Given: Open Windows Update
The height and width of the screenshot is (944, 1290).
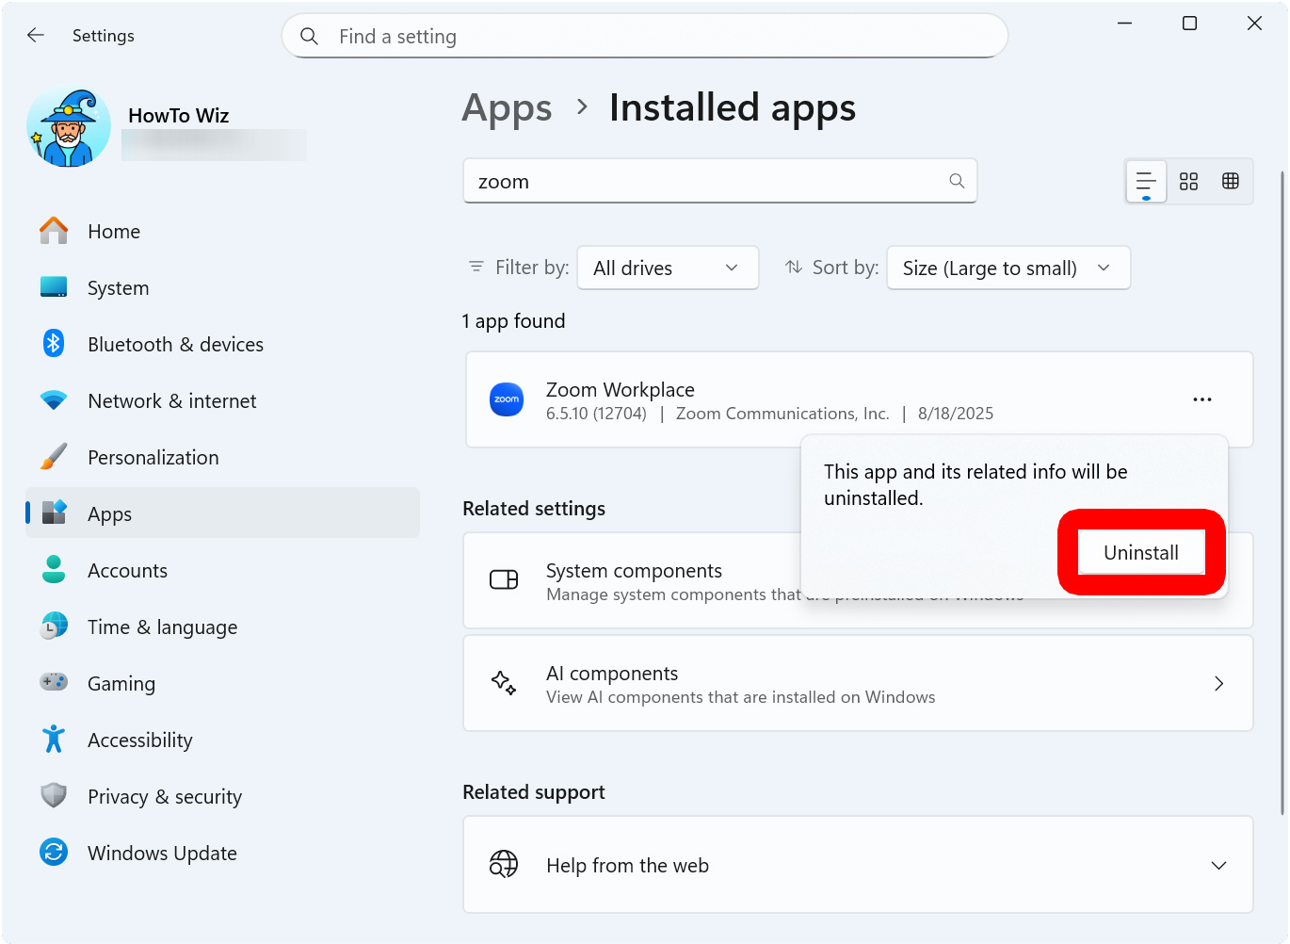Looking at the screenshot, I should (162, 853).
